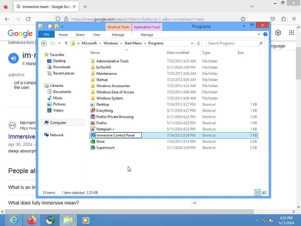The image size is (301, 226).
Task: Sort files by Date modified column
Action: pyautogui.click(x=178, y=53)
